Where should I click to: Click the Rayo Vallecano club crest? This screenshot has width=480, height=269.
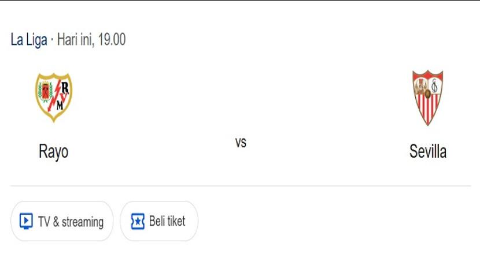pos(54,96)
